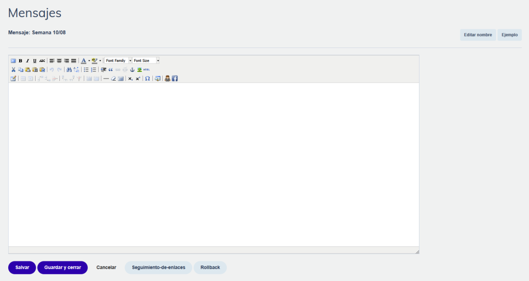Insert a new table
The image size is (529, 281).
pyautogui.click(x=13, y=79)
